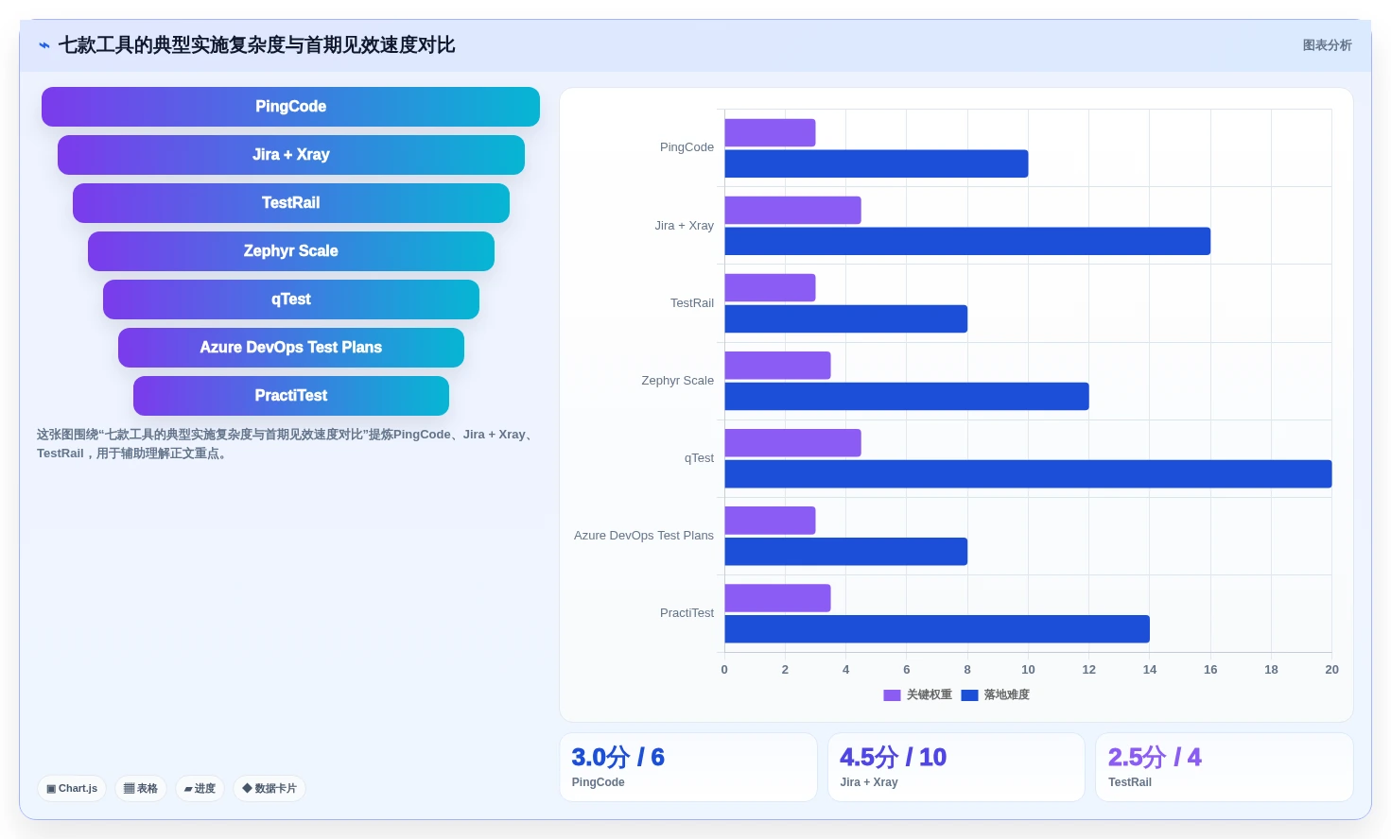
Task: Click the Chart.js tag chip
Action: [x=72, y=788]
